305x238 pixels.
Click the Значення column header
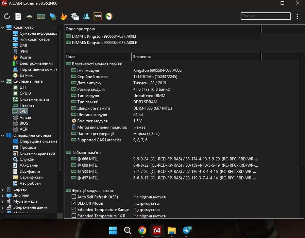[x=196, y=56]
